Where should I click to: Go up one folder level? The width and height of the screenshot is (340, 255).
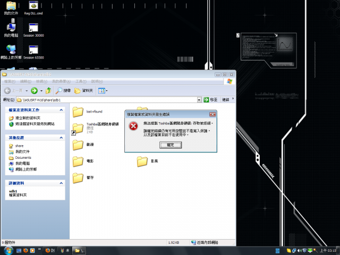48,91
